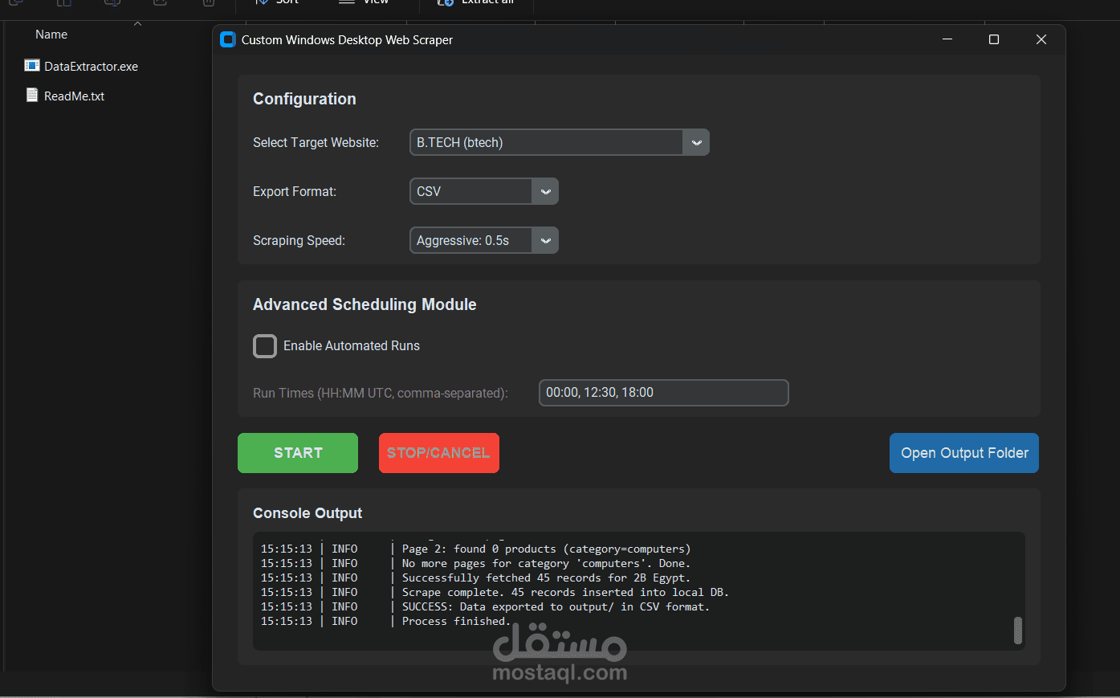This screenshot has height=698, width=1120.
Task: Click the Run Times input field
Action: 664,393
